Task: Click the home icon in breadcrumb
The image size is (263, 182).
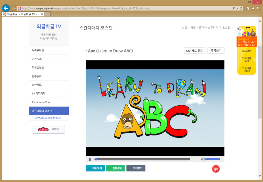Action: (x=183, y=28)
